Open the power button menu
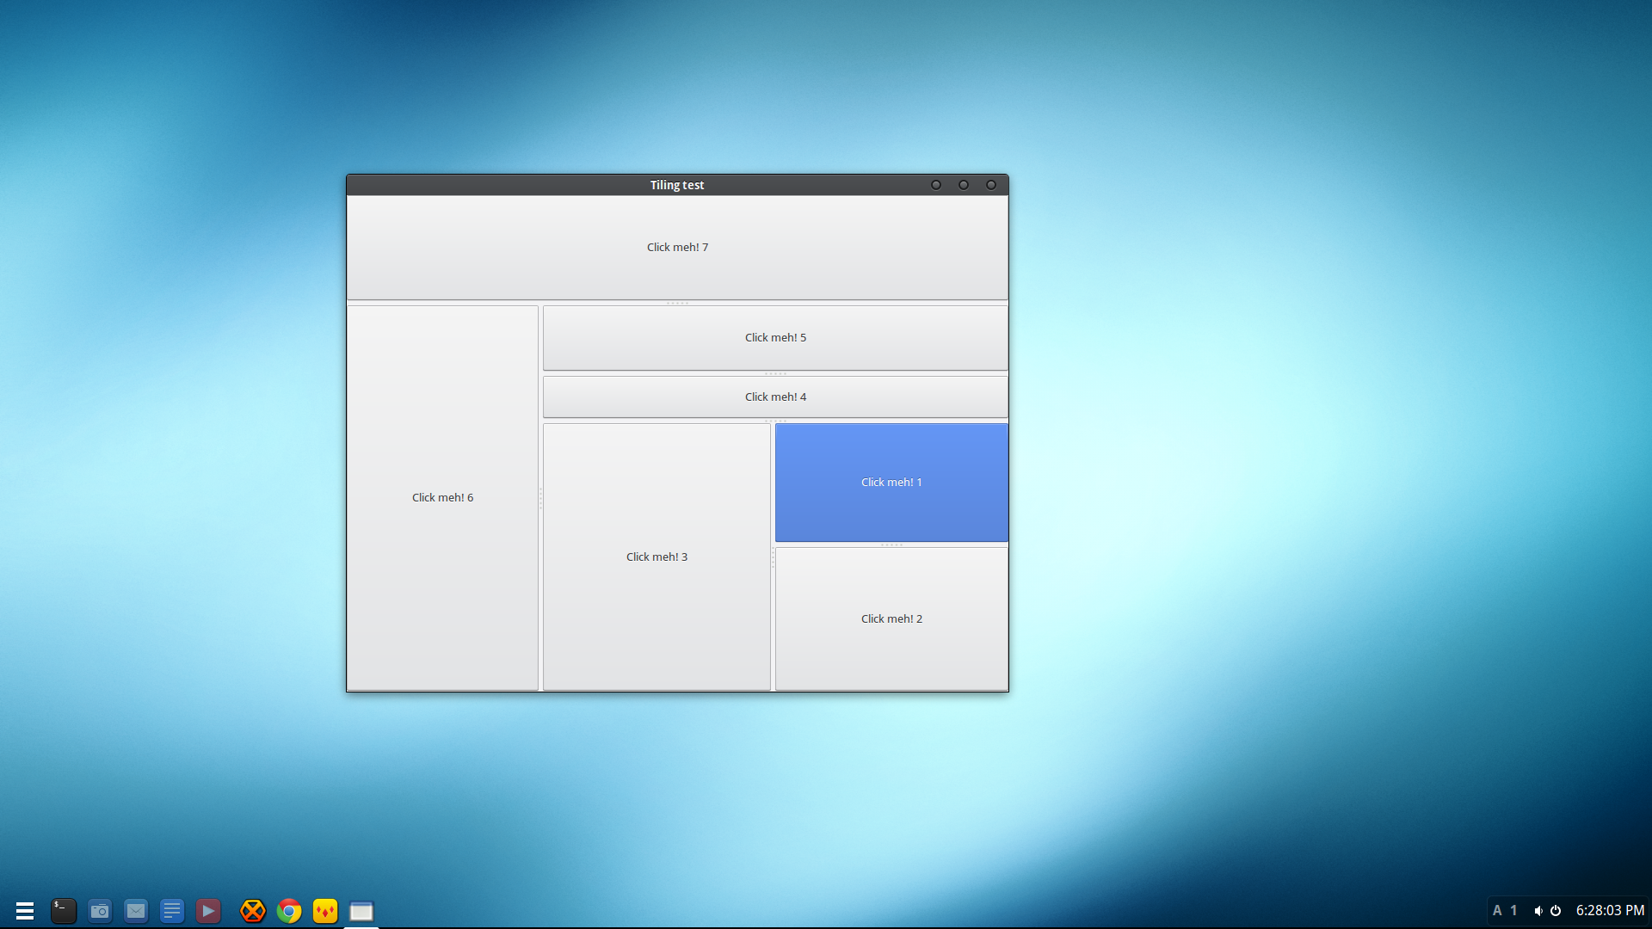This screenshot has width=1652, height=929. click(x=1556, y=910)
